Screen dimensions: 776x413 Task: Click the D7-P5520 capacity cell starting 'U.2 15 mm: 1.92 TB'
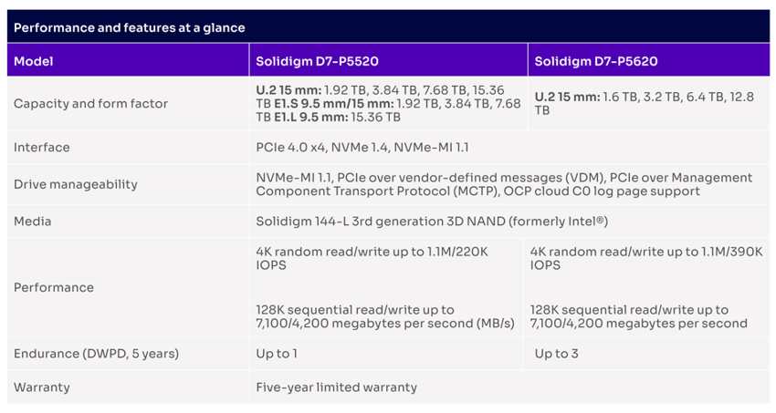(388, 104)
